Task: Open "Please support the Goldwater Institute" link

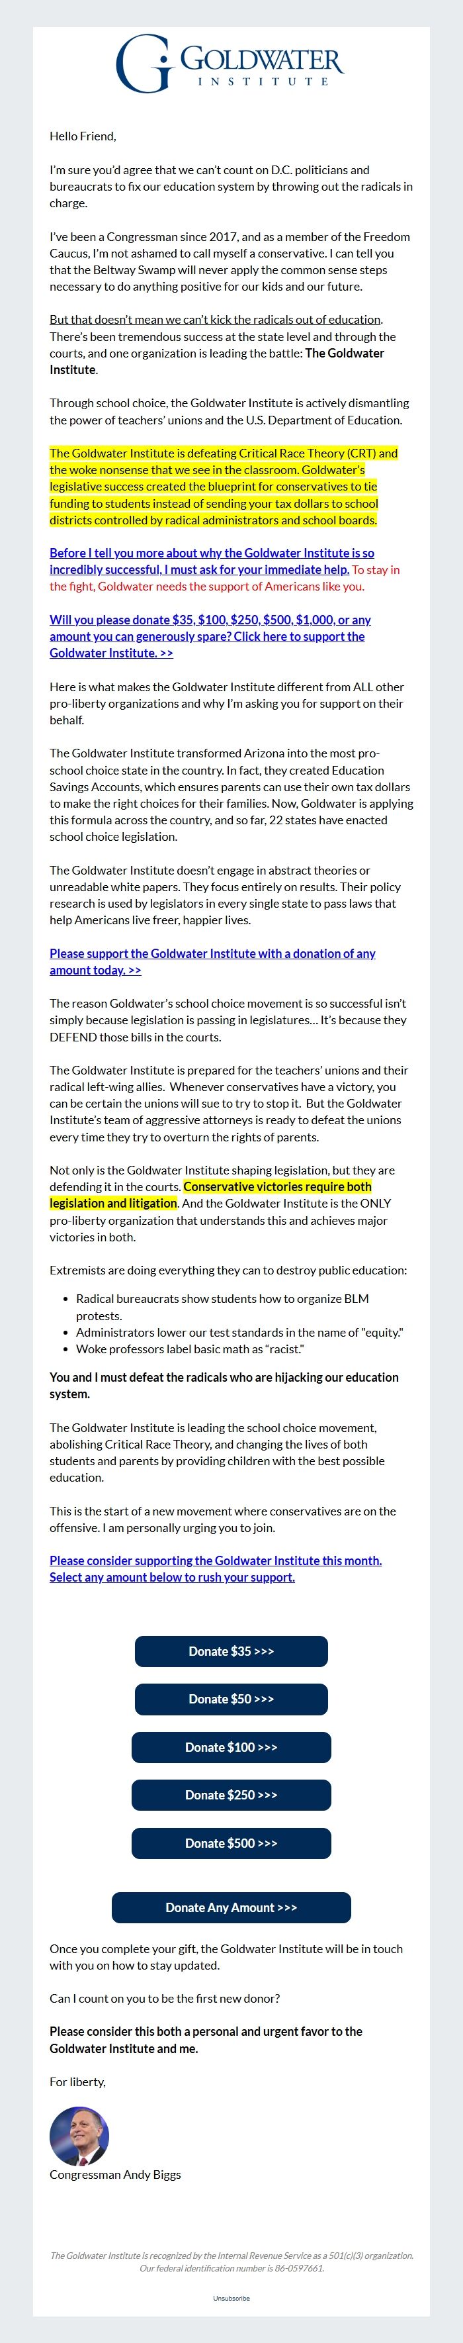Action: pyautogui.click(x=212, y=961)
